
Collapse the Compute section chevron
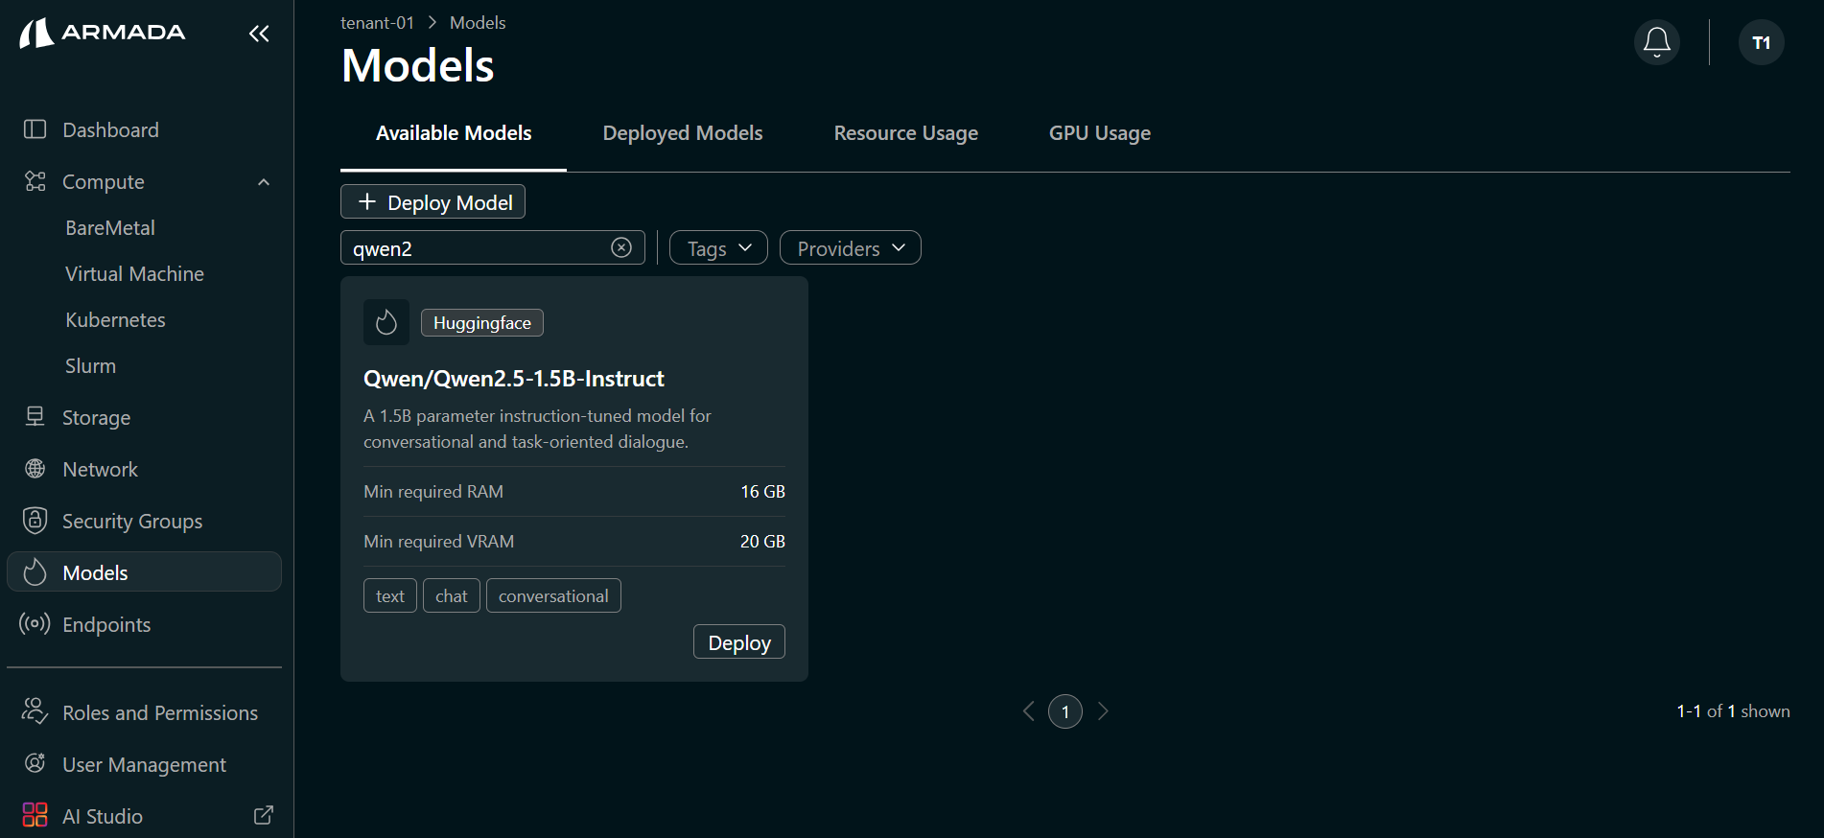point(264,182)
